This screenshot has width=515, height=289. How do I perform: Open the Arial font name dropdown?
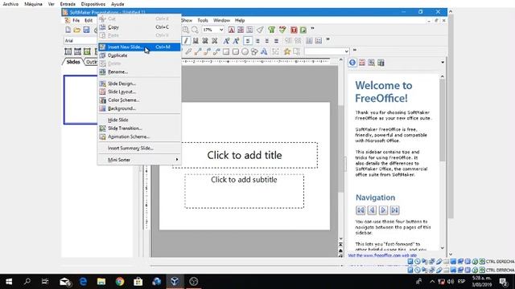click(80, 41)
